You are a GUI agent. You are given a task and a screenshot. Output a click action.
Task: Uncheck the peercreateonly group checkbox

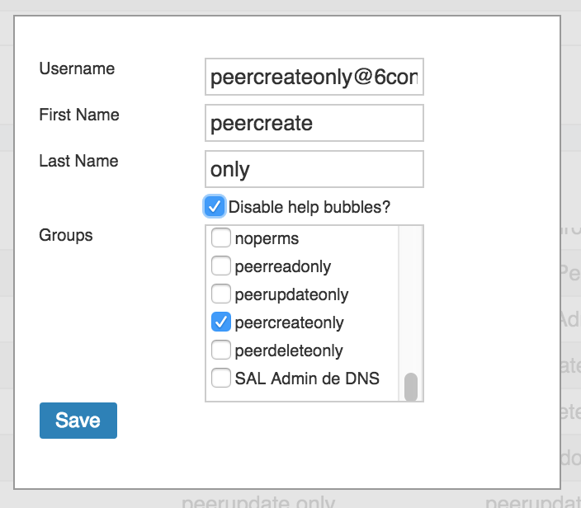point(221,322)
